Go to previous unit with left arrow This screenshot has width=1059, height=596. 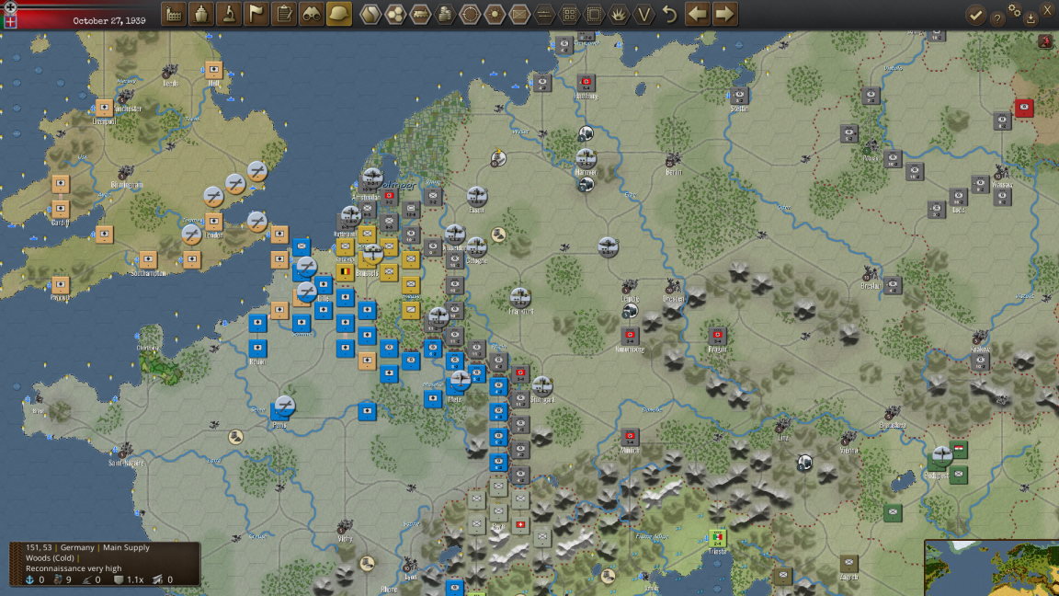click(x=697, y=14)
